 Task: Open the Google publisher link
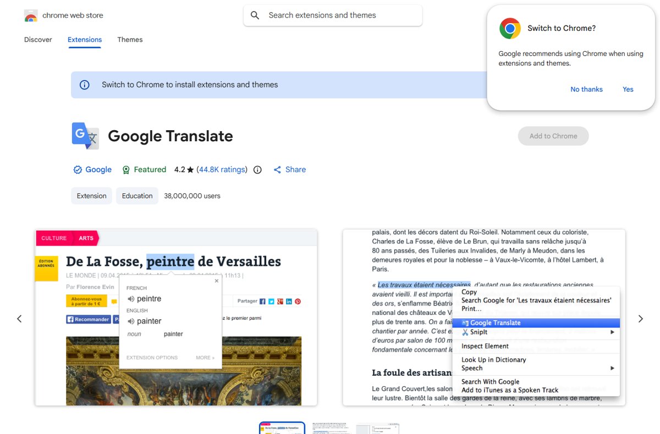[x=98, y=170]
